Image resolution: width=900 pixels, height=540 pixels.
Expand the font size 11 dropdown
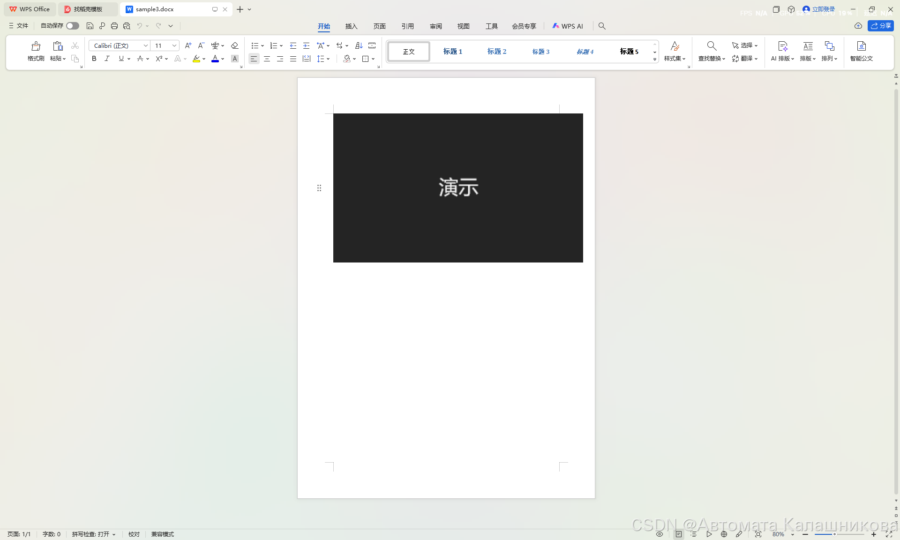click(174, 45)
